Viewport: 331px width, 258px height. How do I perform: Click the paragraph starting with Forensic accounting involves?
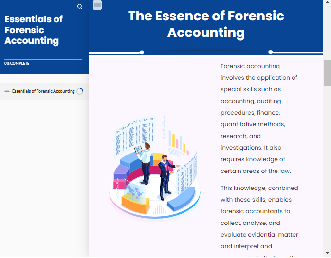pyautogui.click(x=259, y=118)
